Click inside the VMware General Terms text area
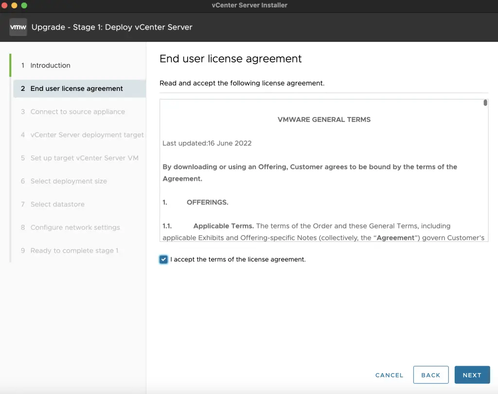The height and width of the screenshot is (394, 498). 323,170
